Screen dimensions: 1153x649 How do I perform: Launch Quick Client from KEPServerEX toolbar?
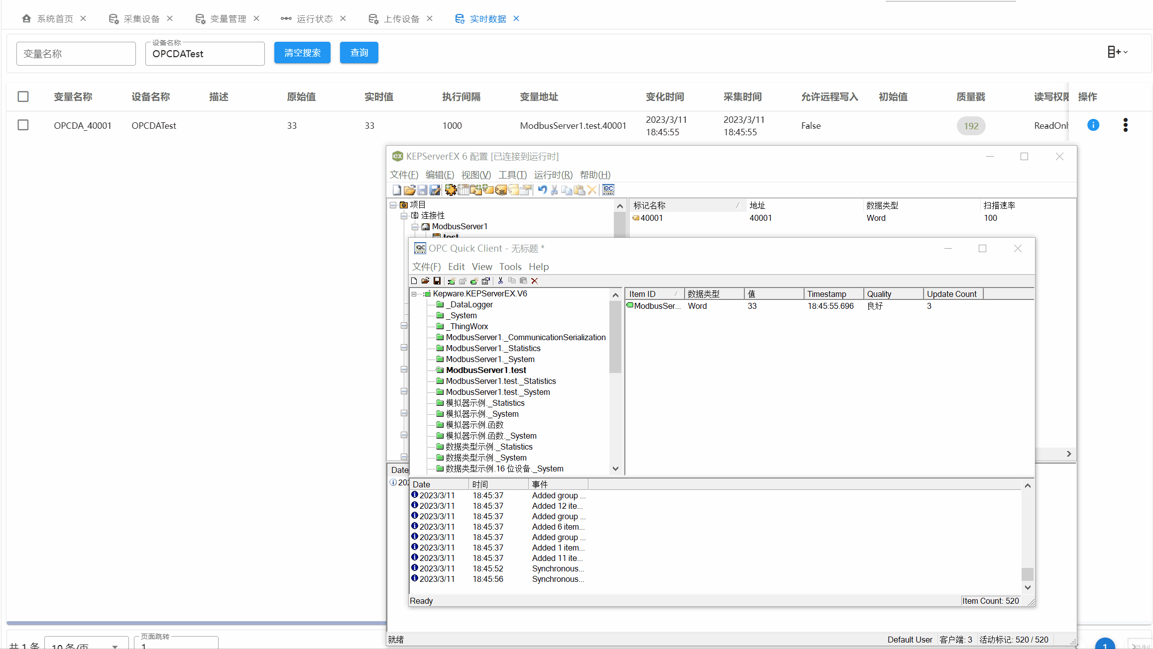coord(608,189)
